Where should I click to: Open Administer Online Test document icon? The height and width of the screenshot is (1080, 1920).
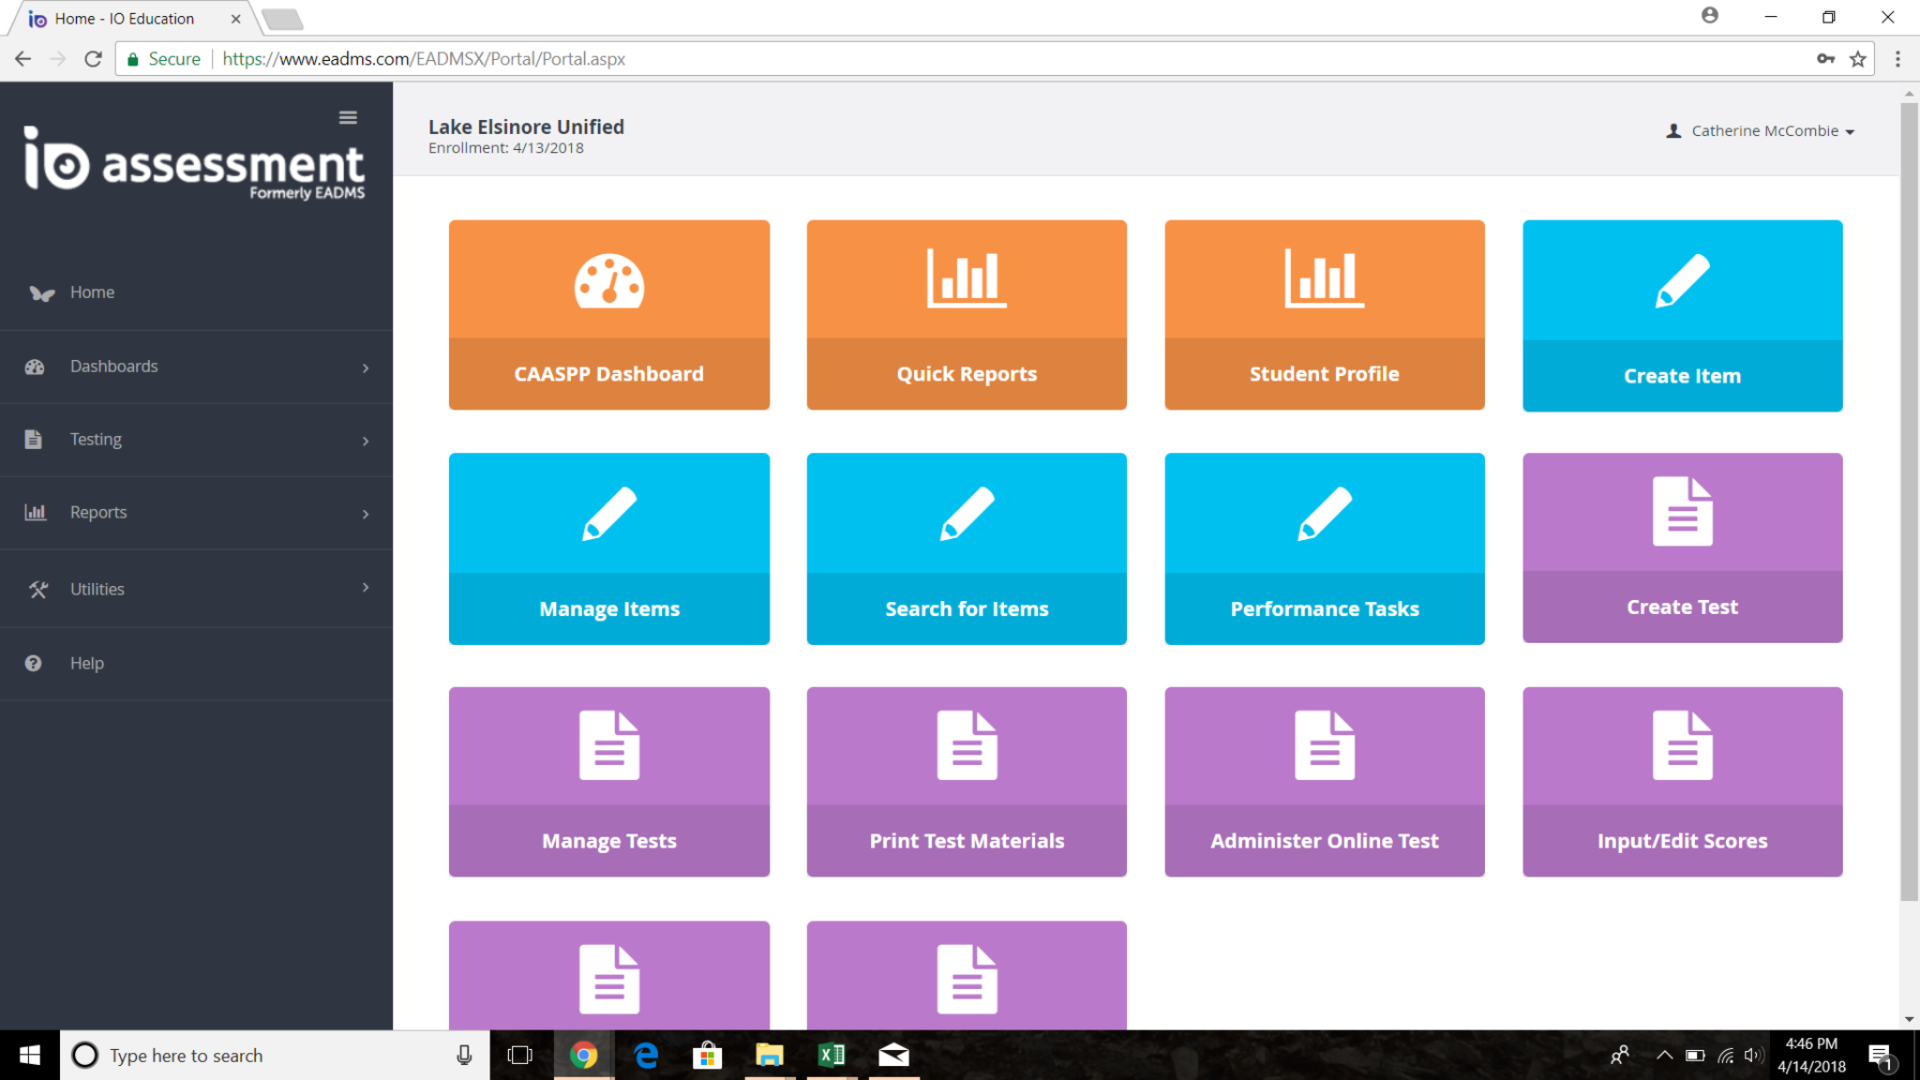[x=1324, y=745]
